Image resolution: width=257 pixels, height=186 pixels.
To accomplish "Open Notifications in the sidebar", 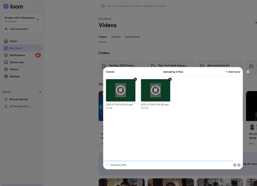I will click(x=22, y=55).
